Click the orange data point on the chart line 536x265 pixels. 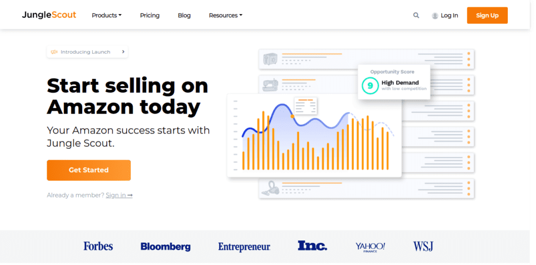pos(293,116)
